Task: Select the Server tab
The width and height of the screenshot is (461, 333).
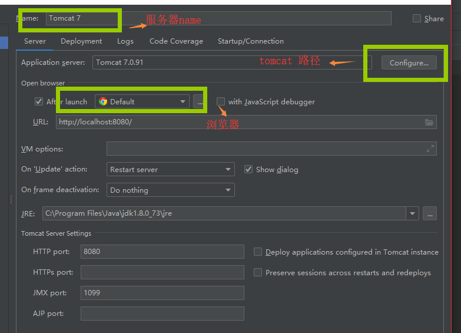Action: pyautogui.click(x=35, y=41)
